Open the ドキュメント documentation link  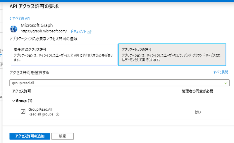[78, 32]
